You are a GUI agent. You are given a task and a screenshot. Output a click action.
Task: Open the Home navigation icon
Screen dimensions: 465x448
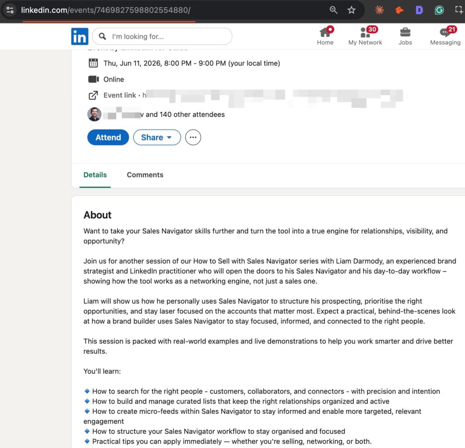click(x=325, y=36)
